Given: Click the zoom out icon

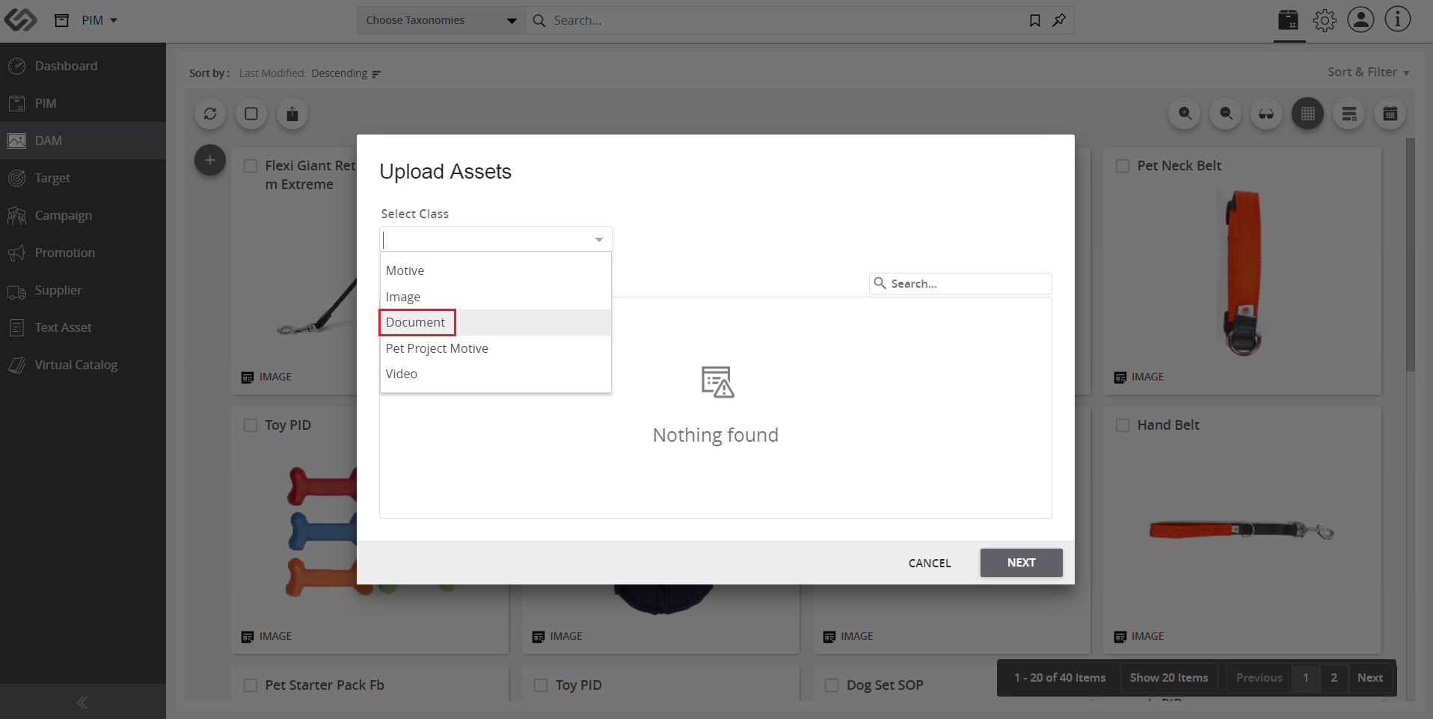Looking at the screenshot, I should pyautogui.click(x=1226, y=114).
